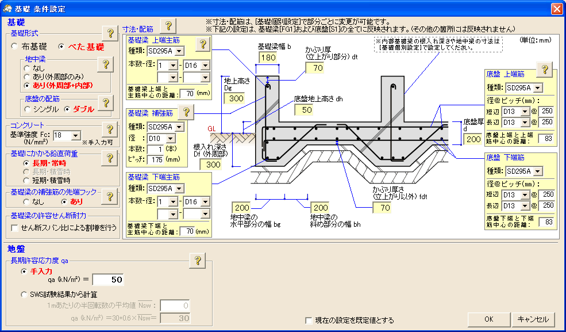Viewport: 566px width, 332px height.
Task: Select べた基礎 foundation type
Action: (81, 47)
